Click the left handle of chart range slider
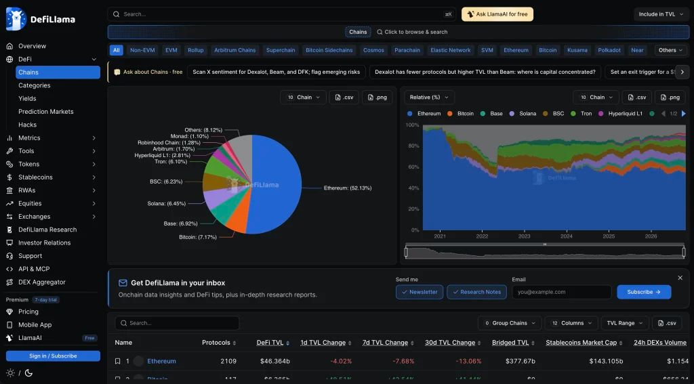 point(406,253)
